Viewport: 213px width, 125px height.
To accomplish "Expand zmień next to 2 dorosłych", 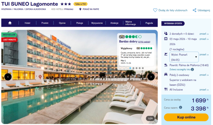I will 204,34.
